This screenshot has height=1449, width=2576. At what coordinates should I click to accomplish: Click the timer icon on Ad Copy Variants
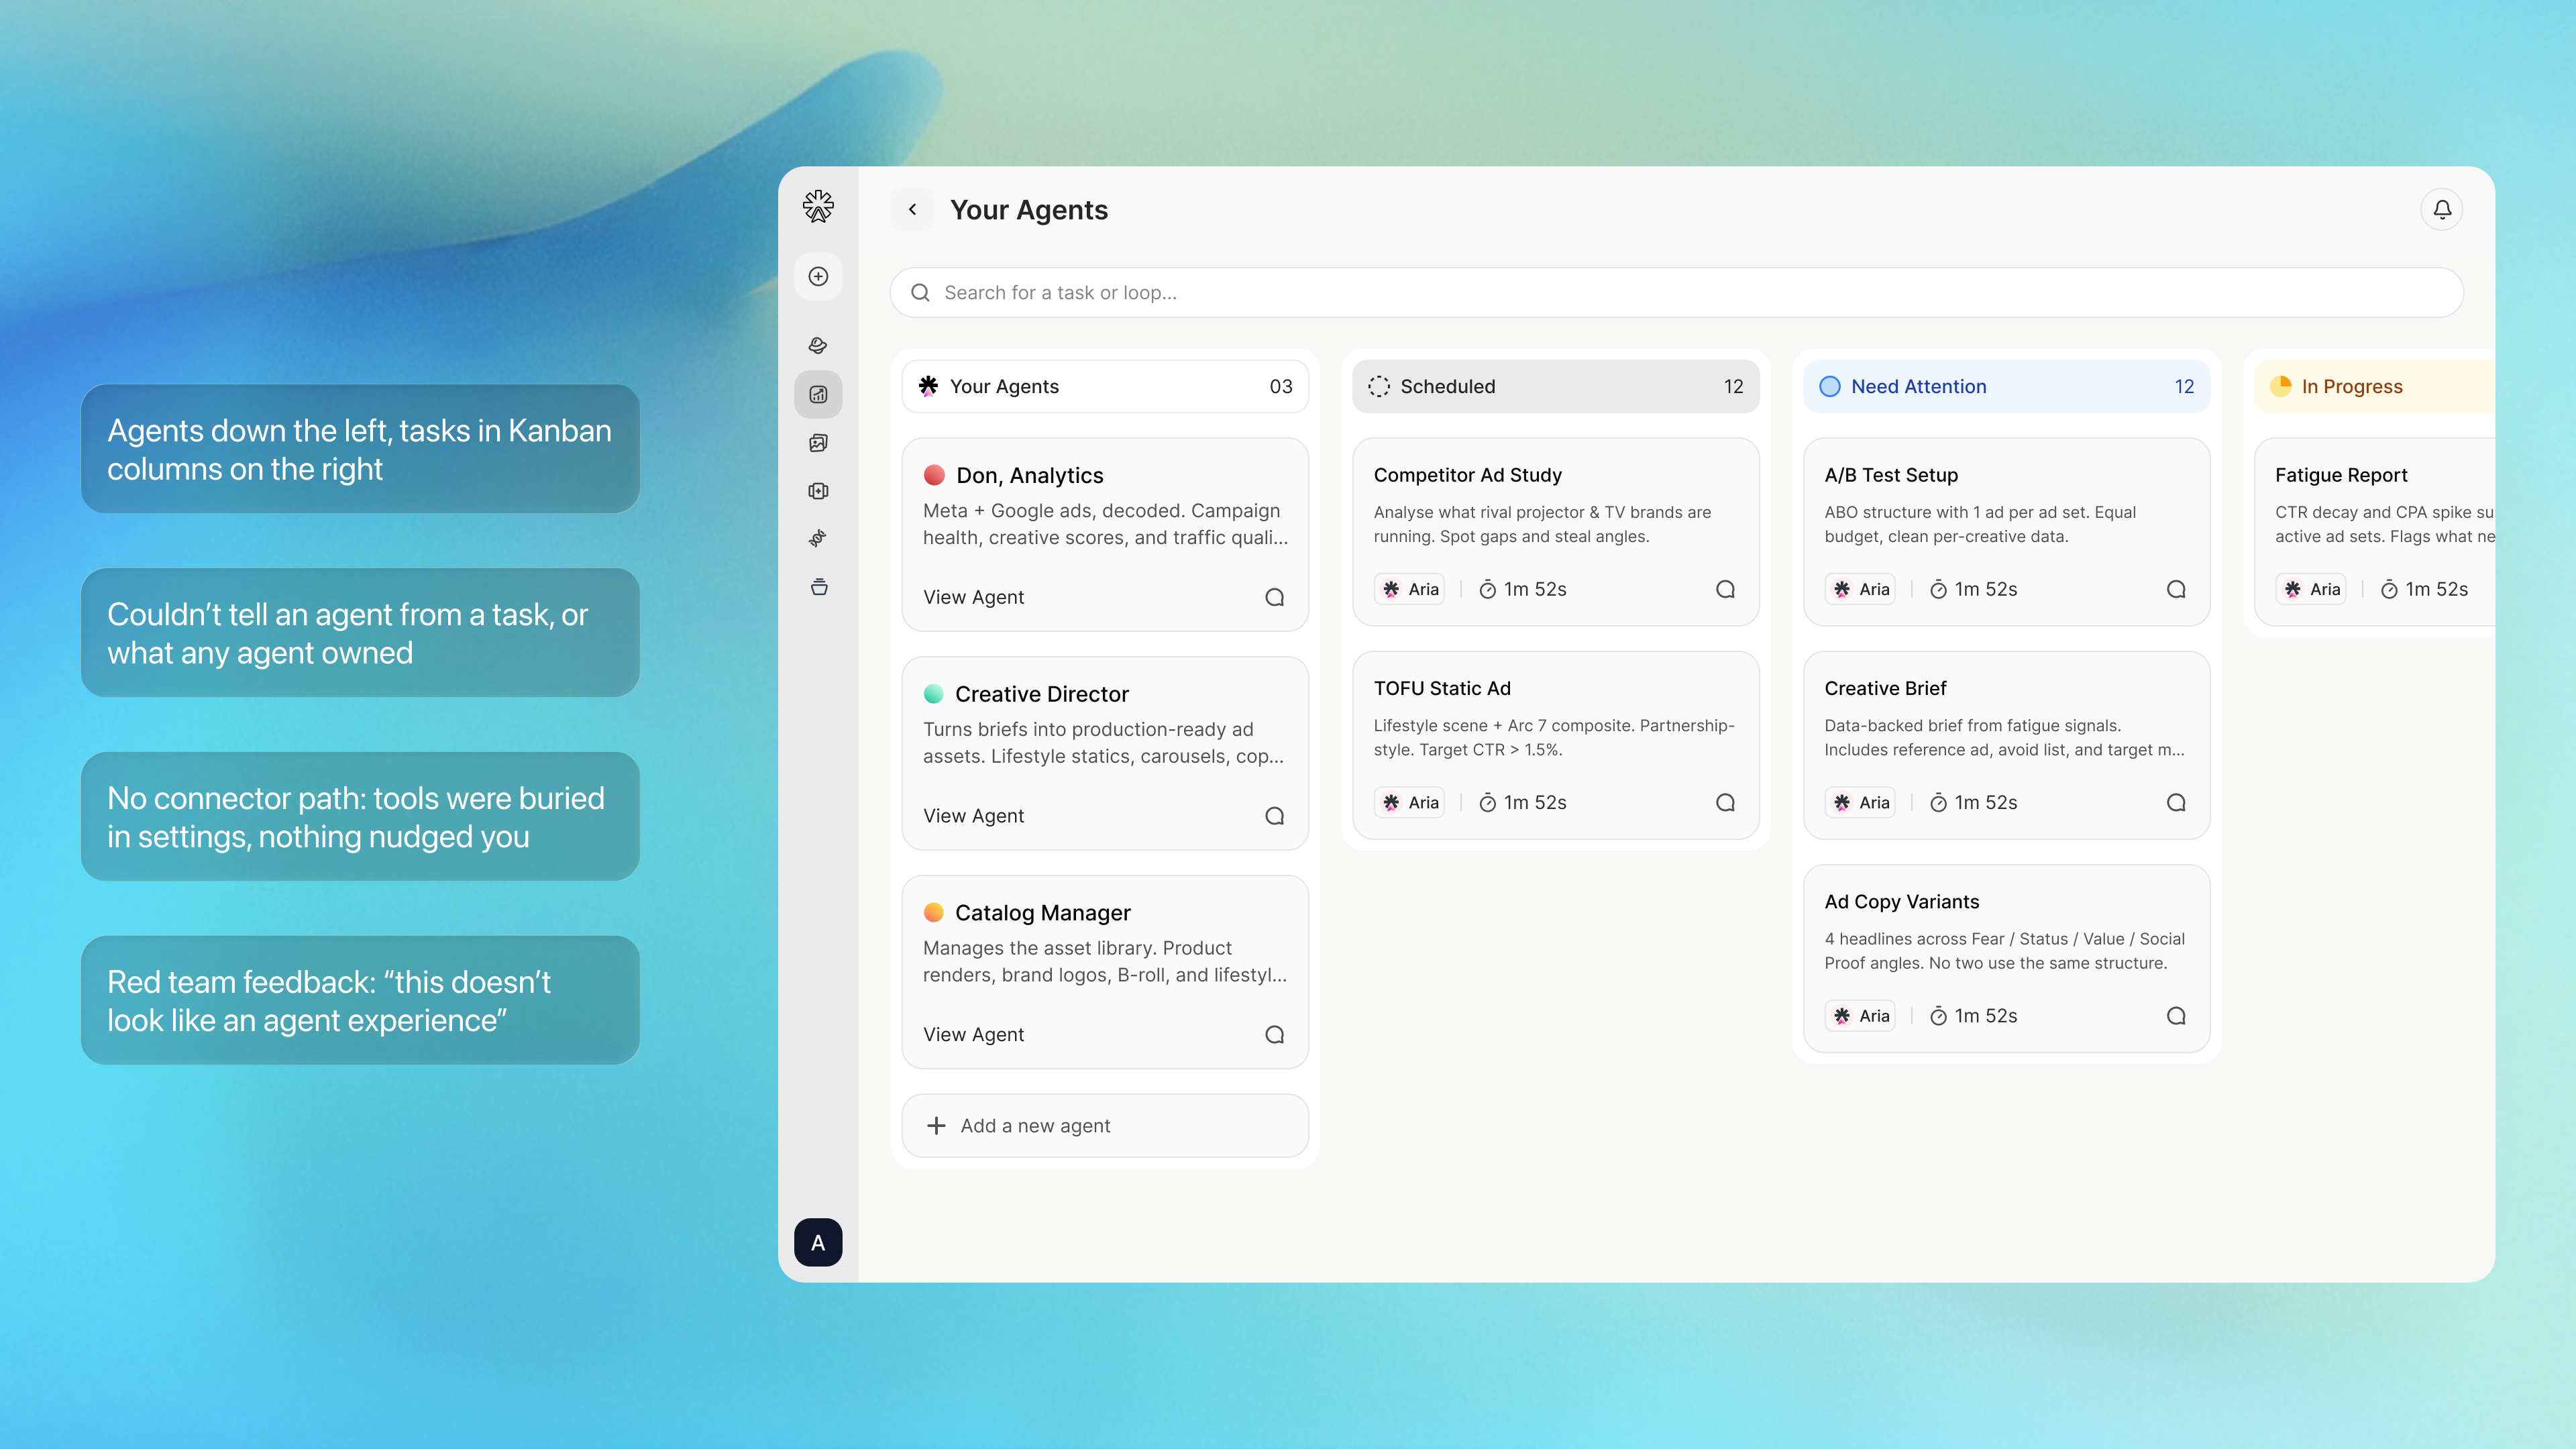coord(1938,1016)
